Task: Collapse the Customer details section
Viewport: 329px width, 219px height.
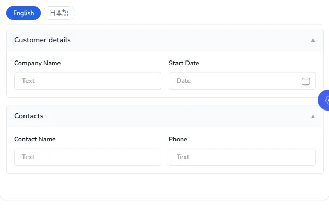Action: (x=313, y=40)
